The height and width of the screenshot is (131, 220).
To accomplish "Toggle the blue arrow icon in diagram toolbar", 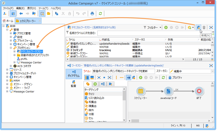I will point(128,77).
